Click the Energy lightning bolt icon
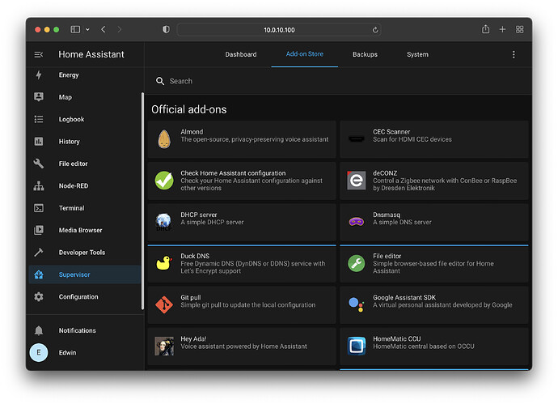 point(39,75)
